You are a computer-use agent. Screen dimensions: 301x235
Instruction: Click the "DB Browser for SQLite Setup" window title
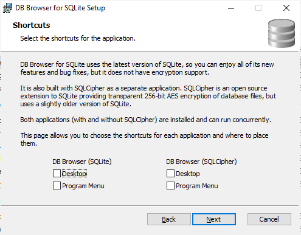[x=60, y=8]
